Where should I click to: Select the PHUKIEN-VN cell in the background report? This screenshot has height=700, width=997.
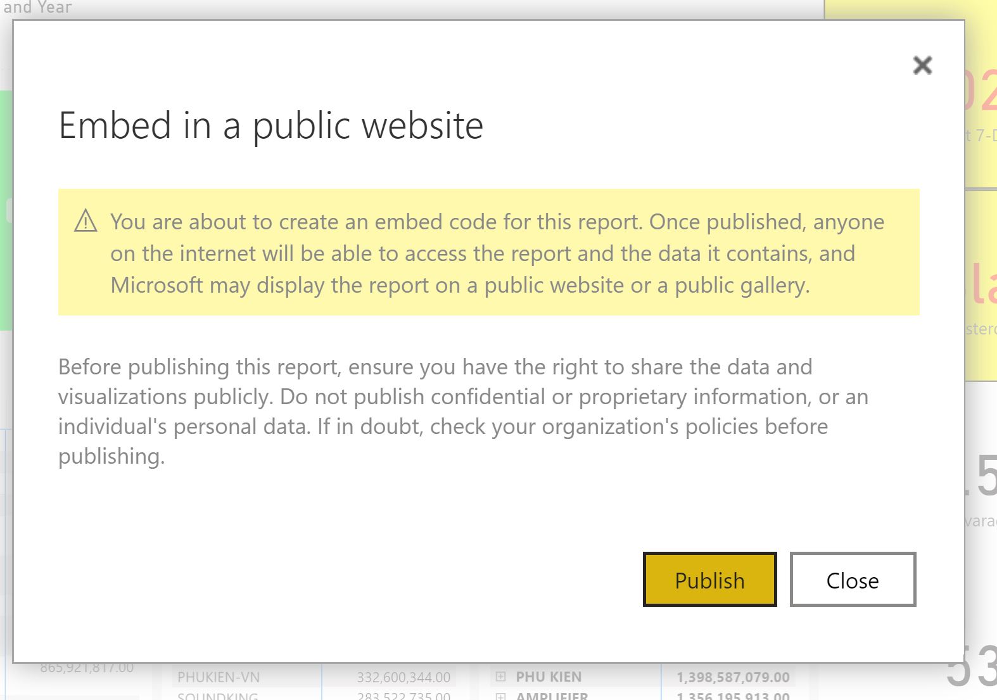tap(219, 677)
